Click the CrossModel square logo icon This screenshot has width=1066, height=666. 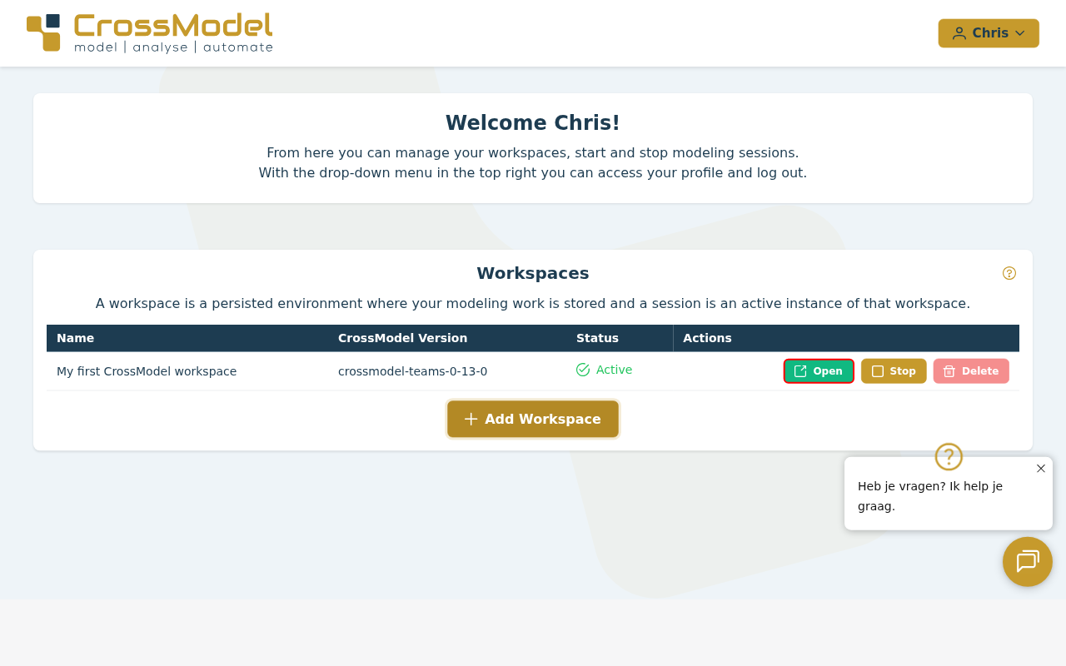43,33
